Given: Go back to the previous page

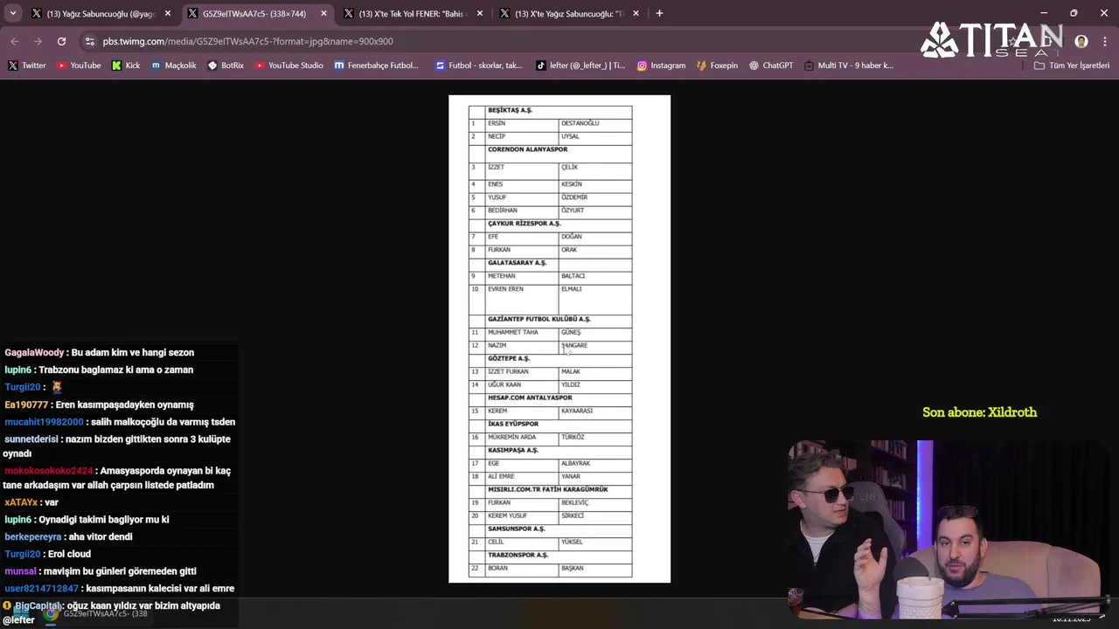Looking at the screenshot, I should coord(14,41).
